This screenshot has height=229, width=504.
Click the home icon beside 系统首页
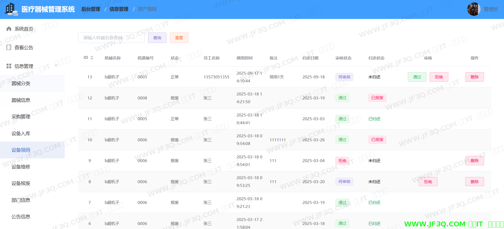tap(9, 29)
